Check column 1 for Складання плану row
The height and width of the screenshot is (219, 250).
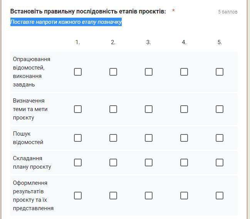click(78, 163)
